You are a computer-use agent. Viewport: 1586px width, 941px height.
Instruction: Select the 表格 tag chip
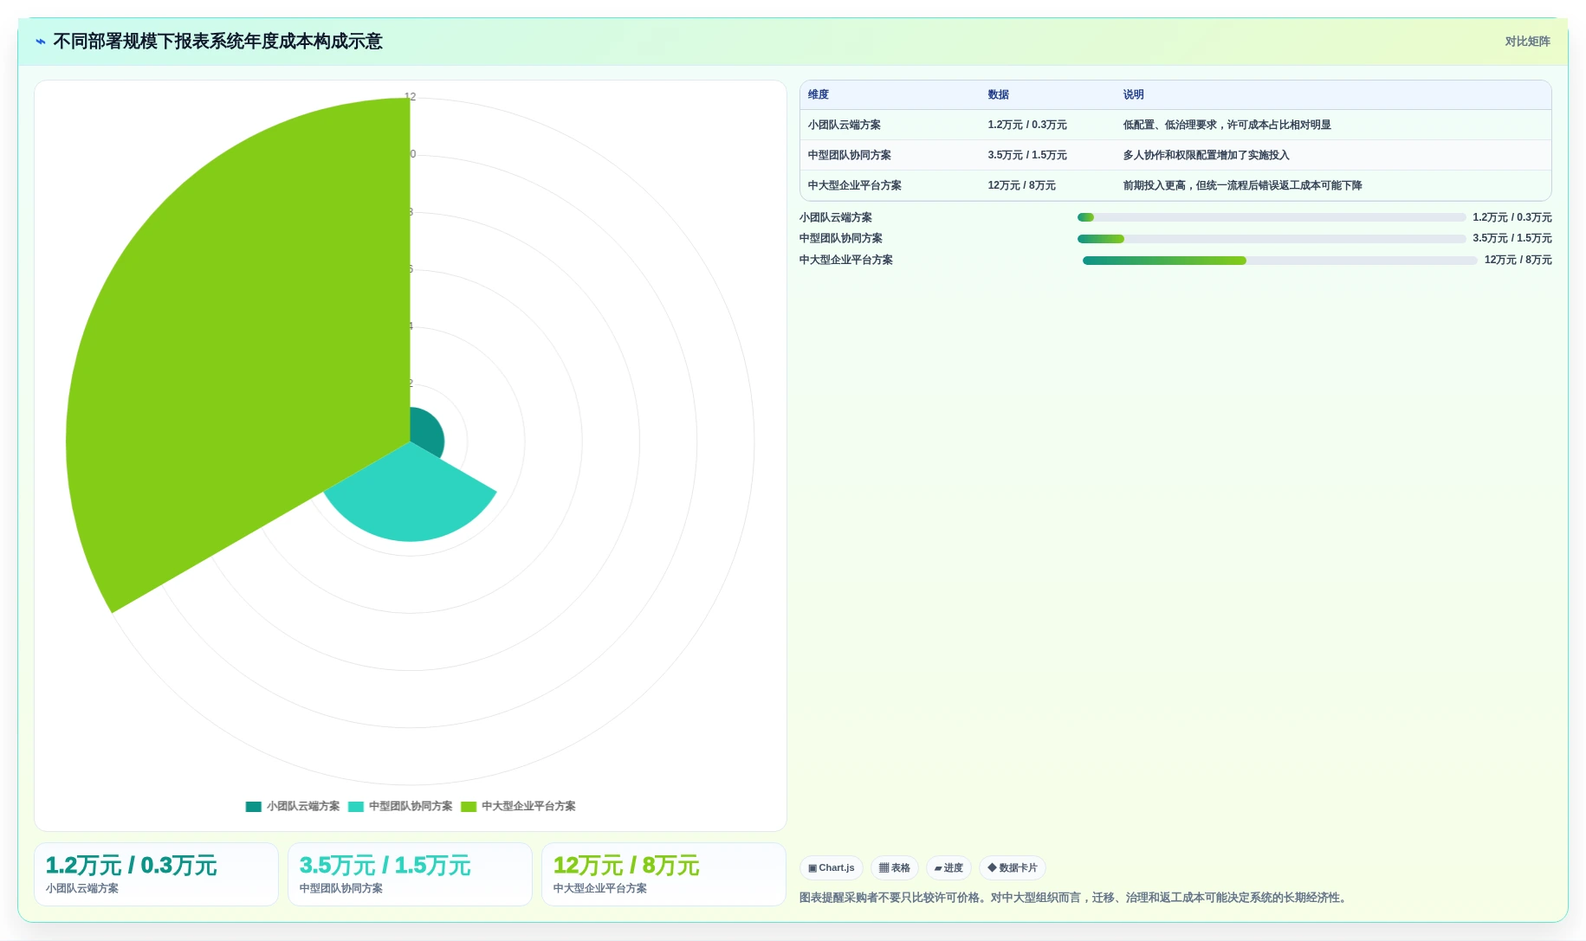[x=895, y=868]
